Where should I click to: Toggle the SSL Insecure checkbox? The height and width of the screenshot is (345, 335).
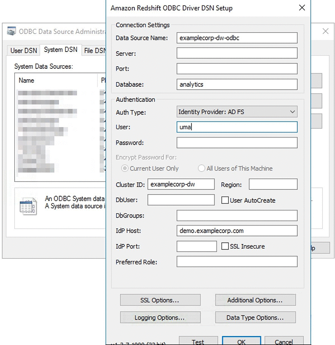coord(225,246)
